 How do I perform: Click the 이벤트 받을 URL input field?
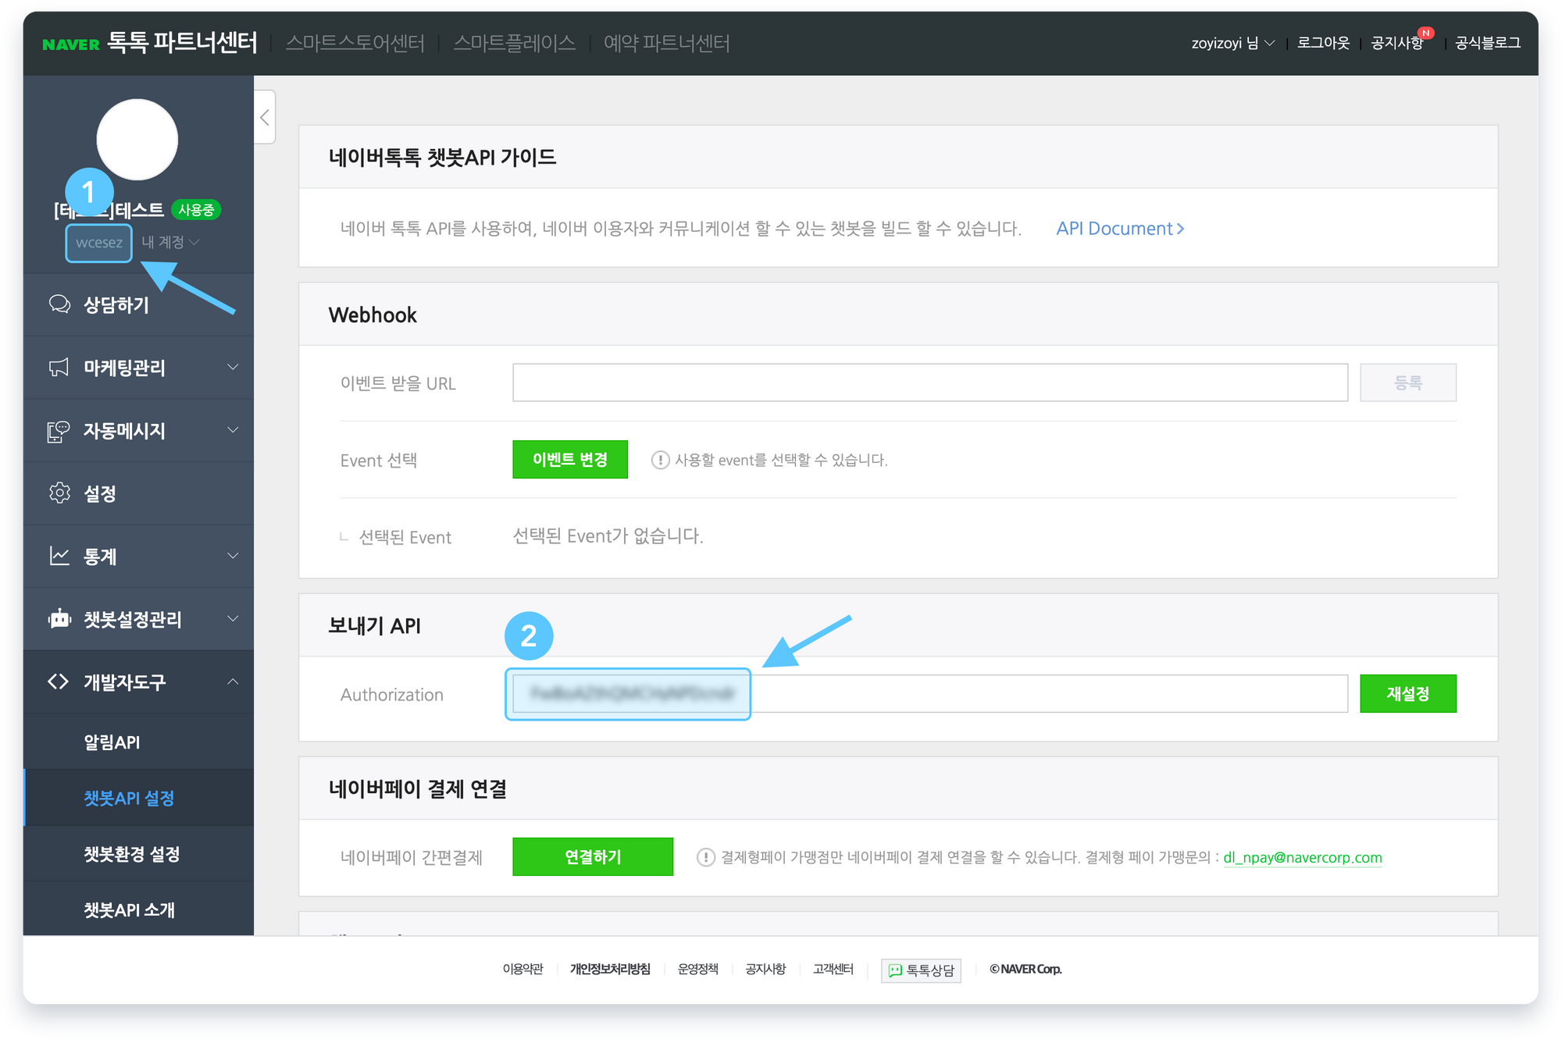[x=929, y=383]
